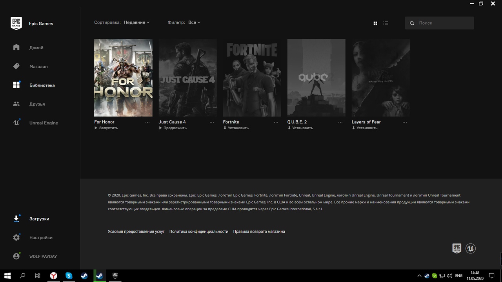This screenshot has height=282, width=502.
Task: Open the Home (Домой) page
Action: pos(36,48)
